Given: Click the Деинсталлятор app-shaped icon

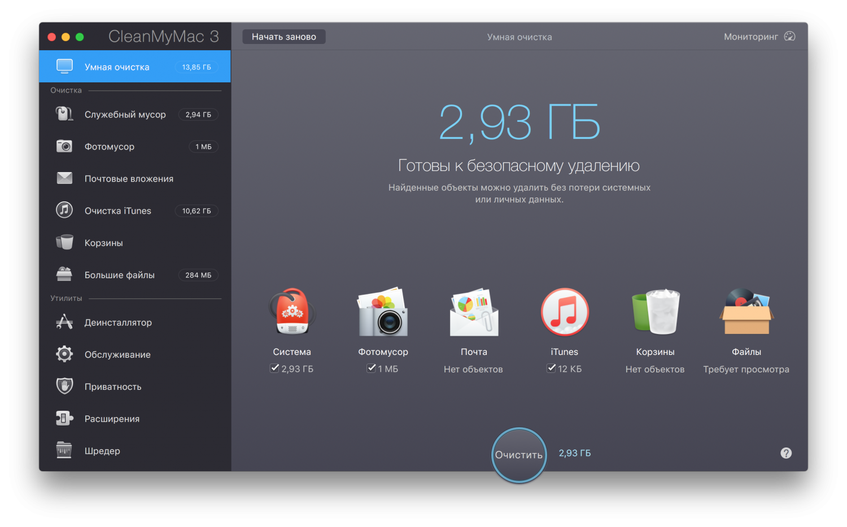Looking at the screenshot, I should (64, 322).
